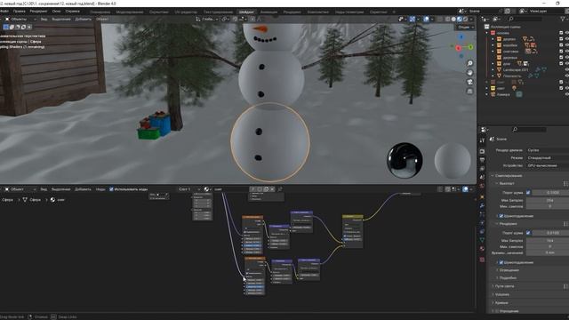Click the red X axis on the gizmo
569x320 pixels.
tap(459, 48)
